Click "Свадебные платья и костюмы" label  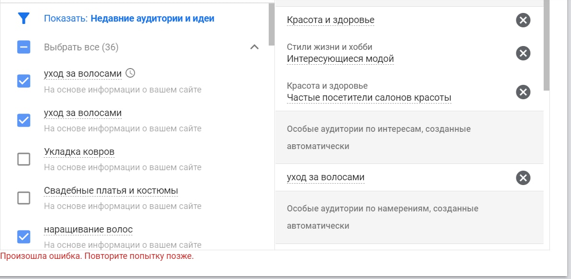coord(111,191)
